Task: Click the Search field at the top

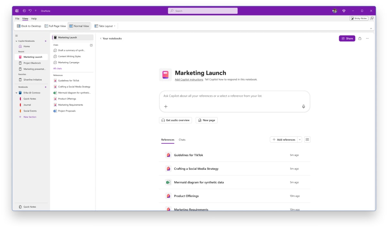Action: (x=203, y=10)
